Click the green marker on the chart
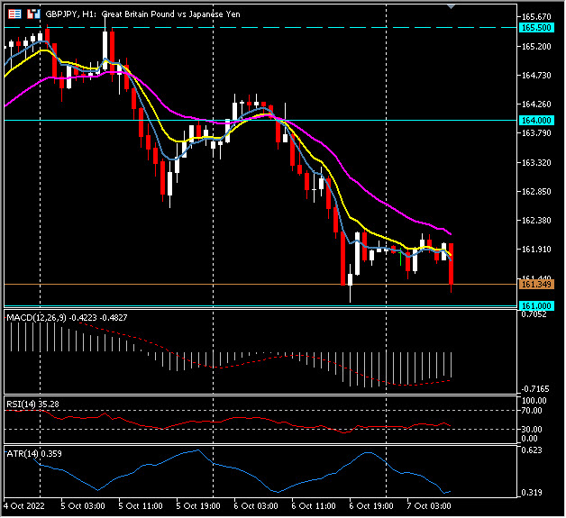This screenshot has width=566, height=518. [401, 257]
